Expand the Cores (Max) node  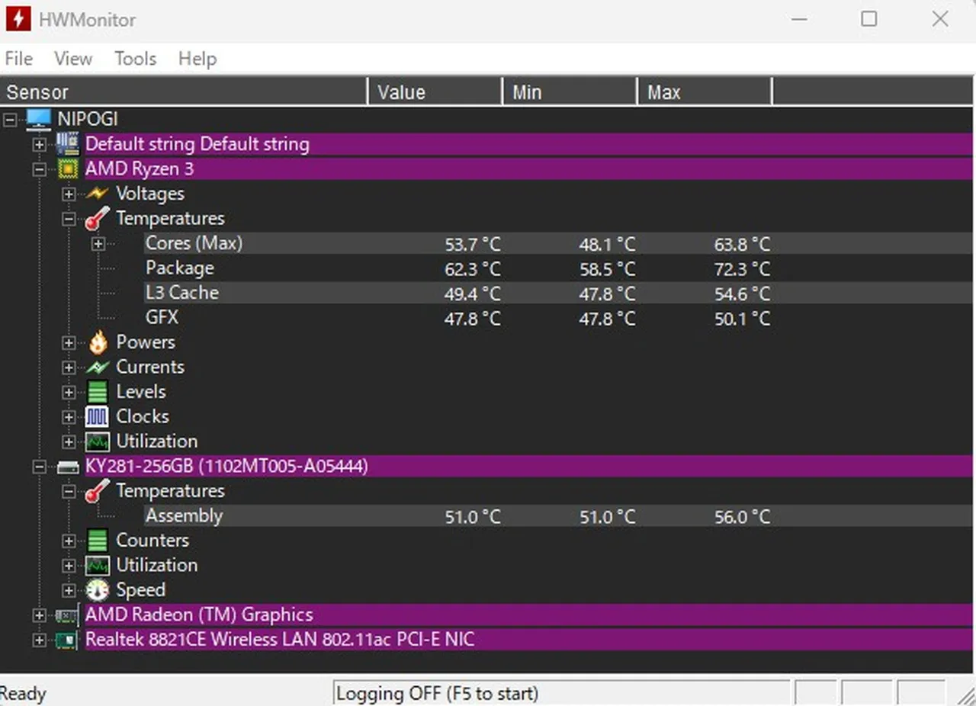tap(98, 244)
